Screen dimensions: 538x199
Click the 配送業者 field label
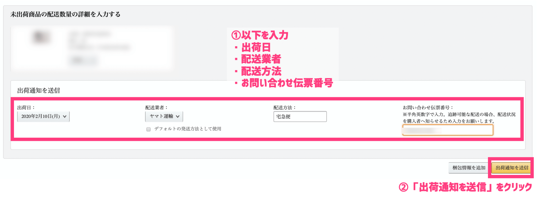157,108
